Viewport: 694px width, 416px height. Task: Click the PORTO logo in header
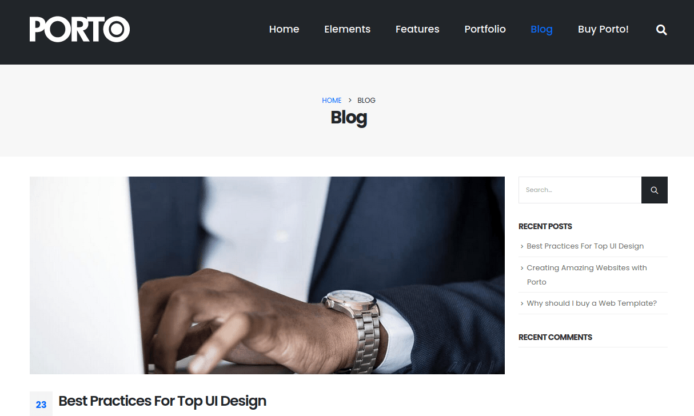tap(80, 29)
